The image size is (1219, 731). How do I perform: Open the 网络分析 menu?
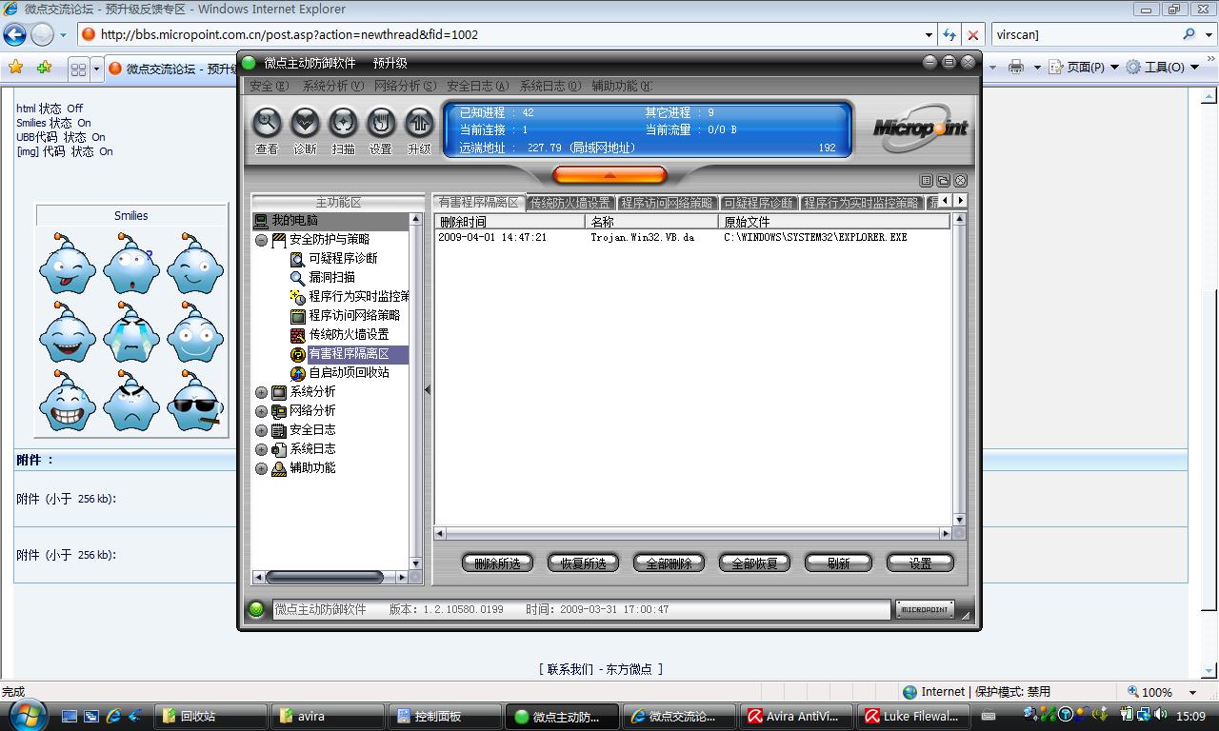(x=405, y=86)
